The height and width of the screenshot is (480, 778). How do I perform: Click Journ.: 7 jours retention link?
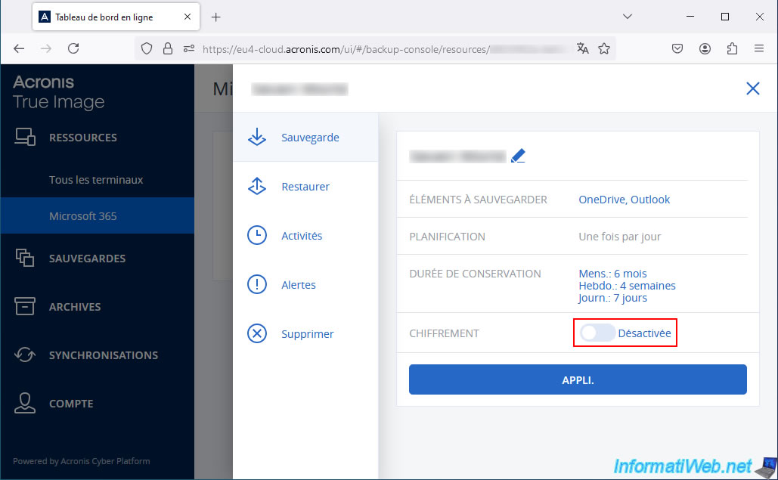[612, 298]
